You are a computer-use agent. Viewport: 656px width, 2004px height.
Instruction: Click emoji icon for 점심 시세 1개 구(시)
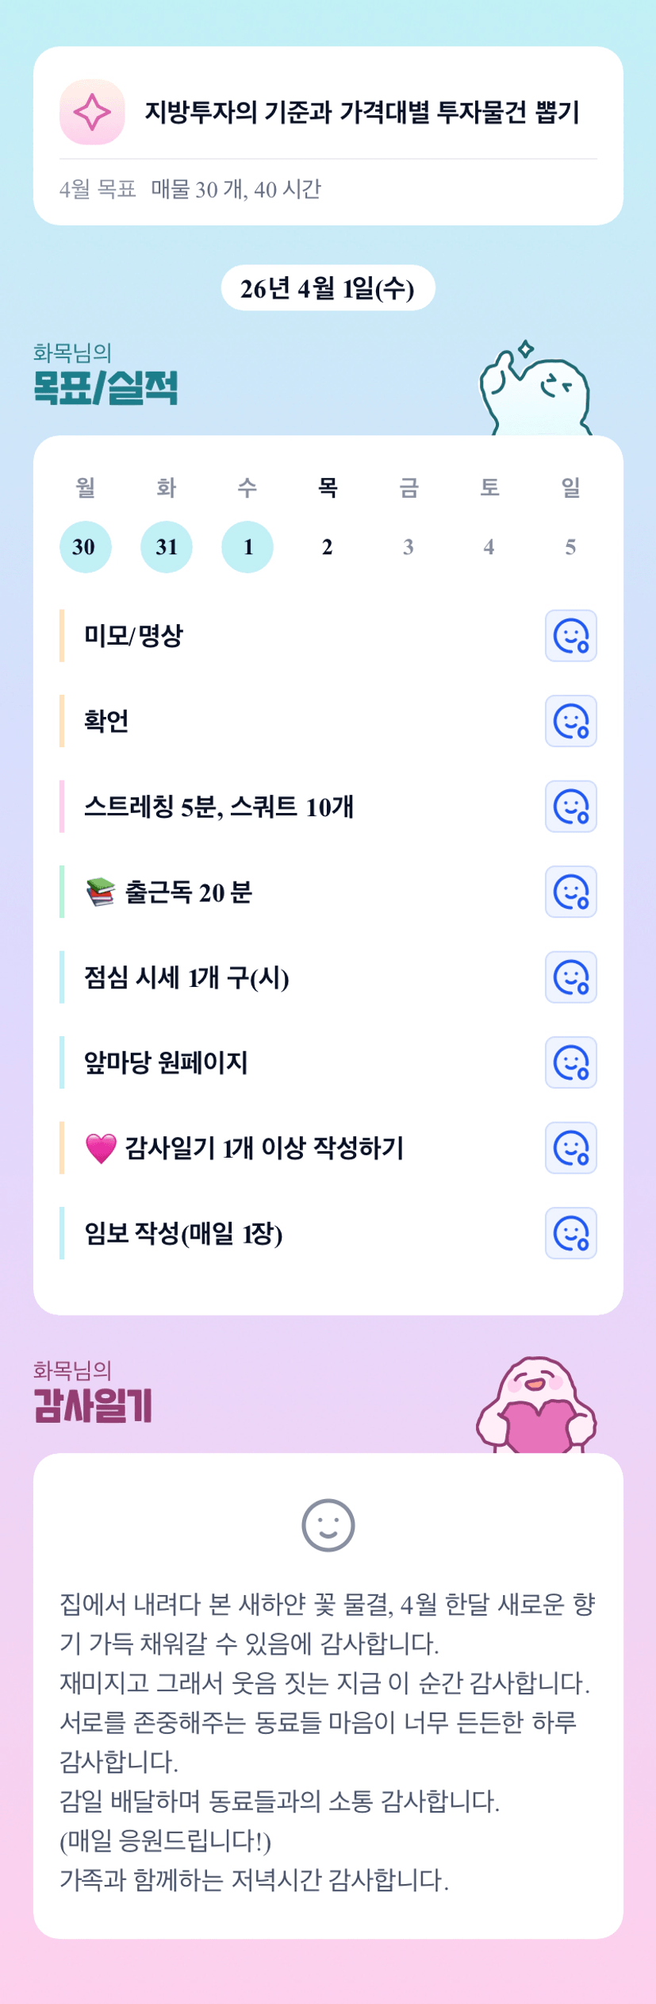pos(570,977)
